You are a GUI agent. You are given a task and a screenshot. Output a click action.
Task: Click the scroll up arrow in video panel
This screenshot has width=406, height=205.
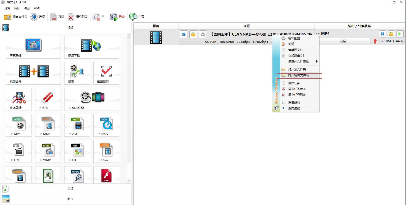click(x=129, y=35)
